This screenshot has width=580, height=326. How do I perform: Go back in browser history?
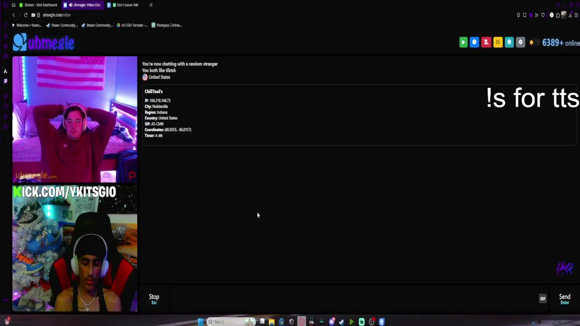coord(14,15)
